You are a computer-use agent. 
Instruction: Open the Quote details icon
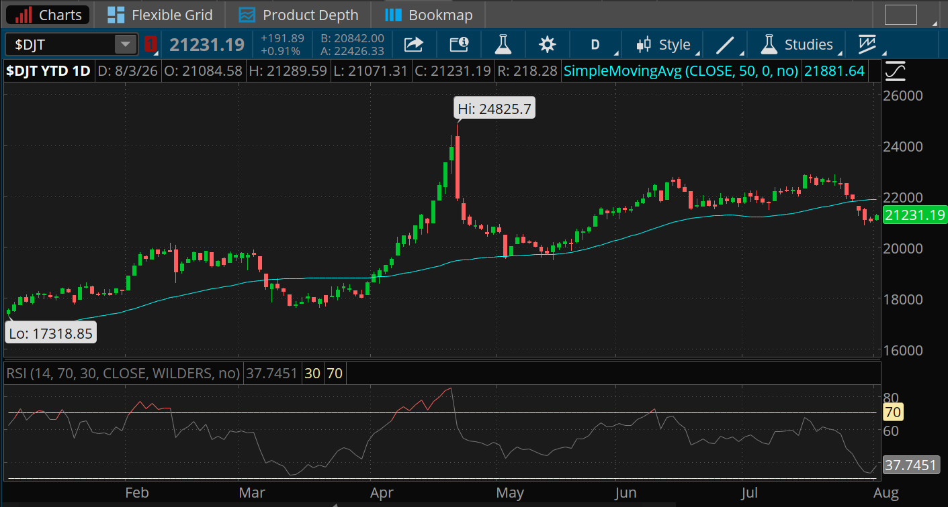[459, 45]
